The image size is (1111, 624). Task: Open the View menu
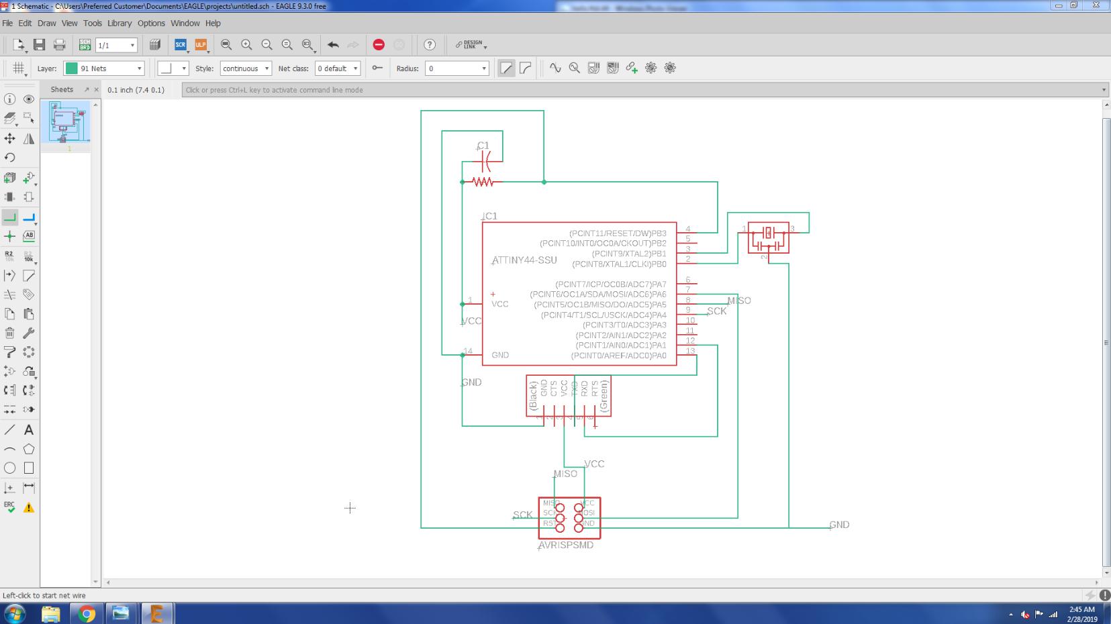click(x=70, y=23)
